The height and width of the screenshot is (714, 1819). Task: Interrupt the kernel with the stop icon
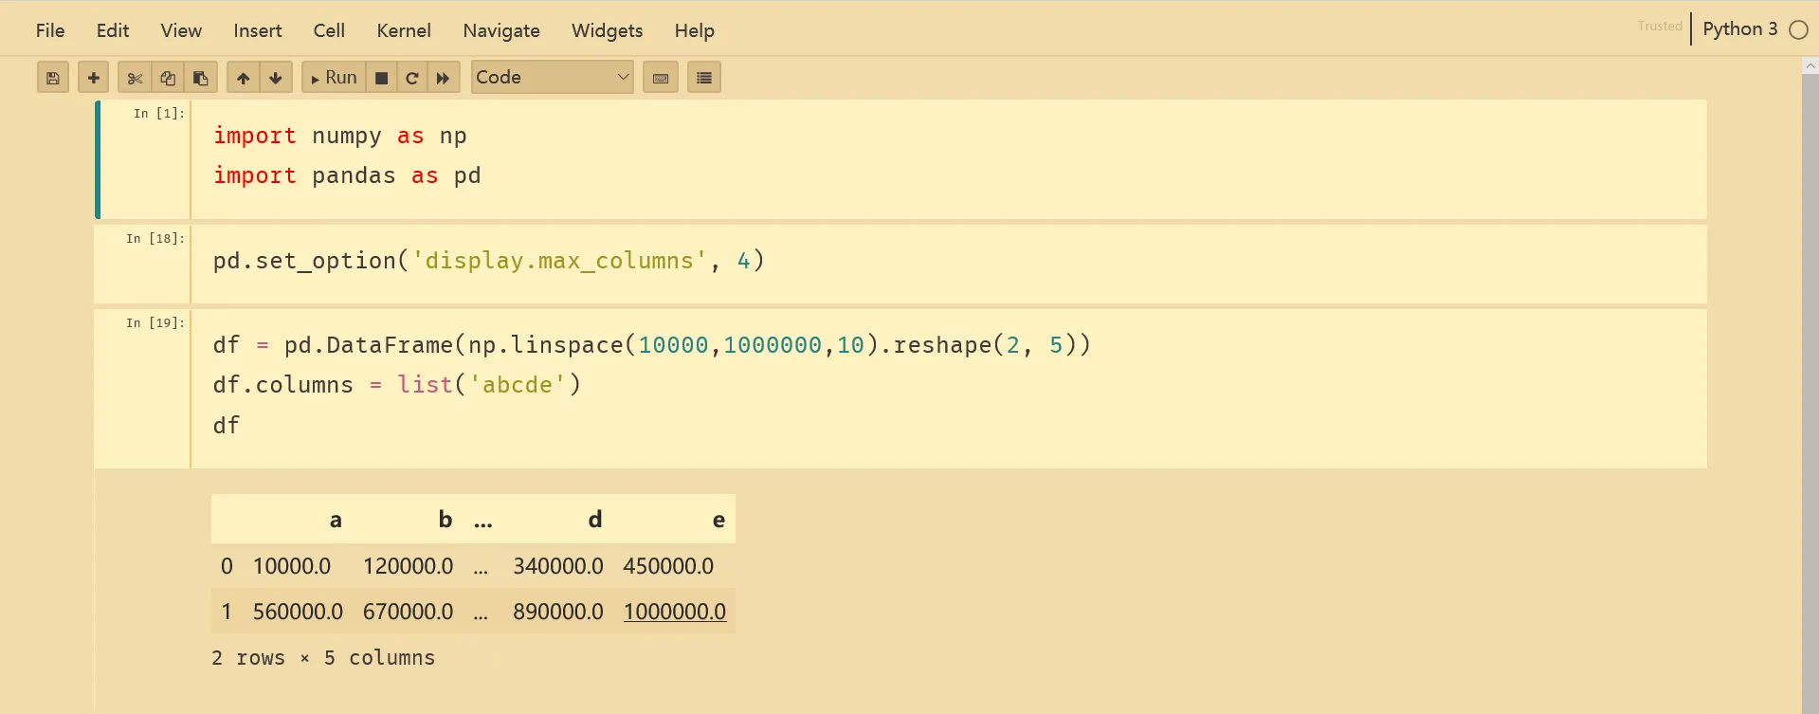click(x=381, y=78)
